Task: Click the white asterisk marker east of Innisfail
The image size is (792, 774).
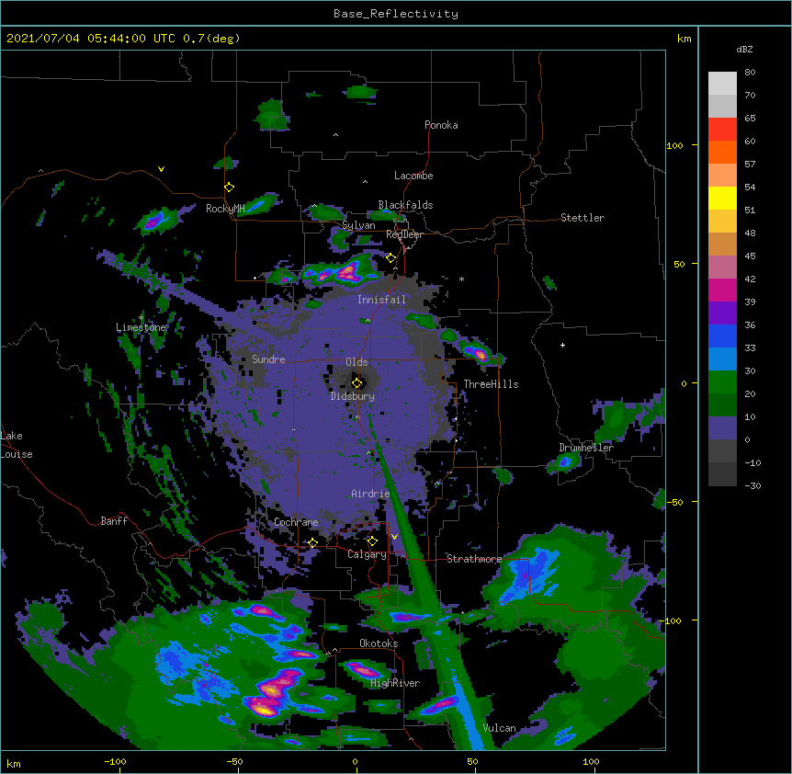Action: coord(461,279)
